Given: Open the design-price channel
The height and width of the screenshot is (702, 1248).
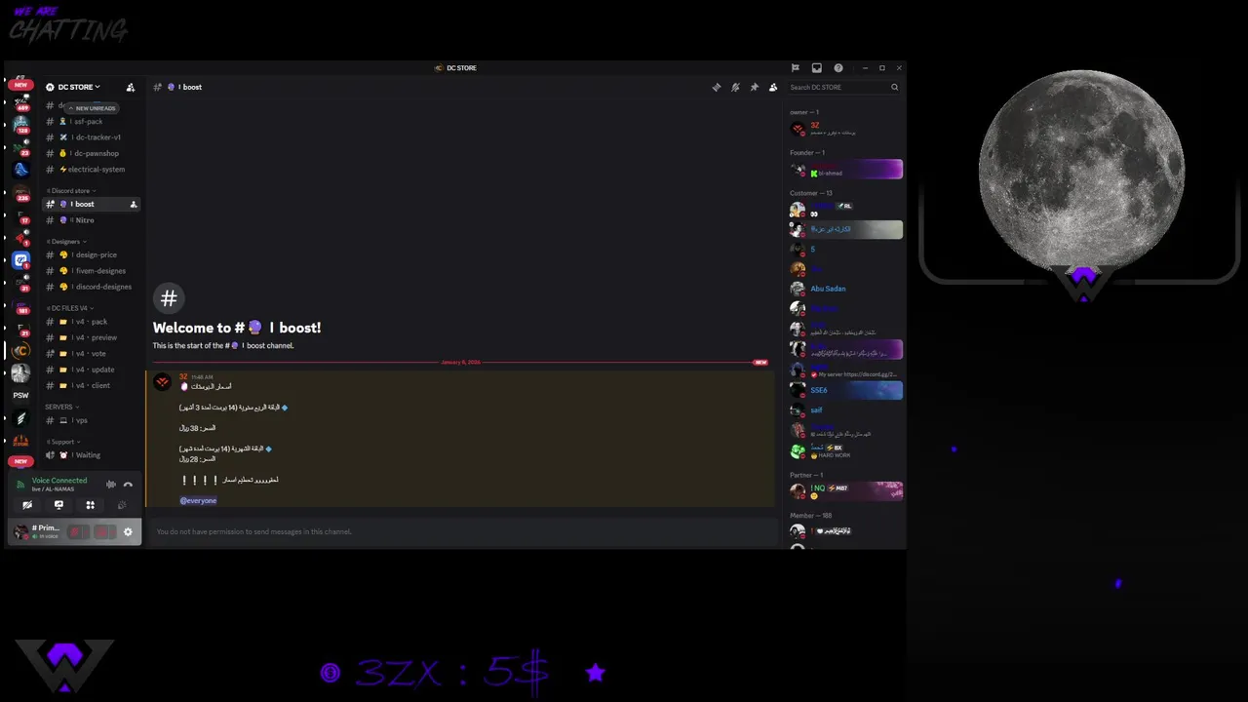Looking at the screenshot, I should (93, 254).
